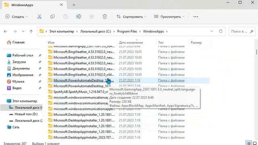Click the Cut scissors icon

coord(40,17)
